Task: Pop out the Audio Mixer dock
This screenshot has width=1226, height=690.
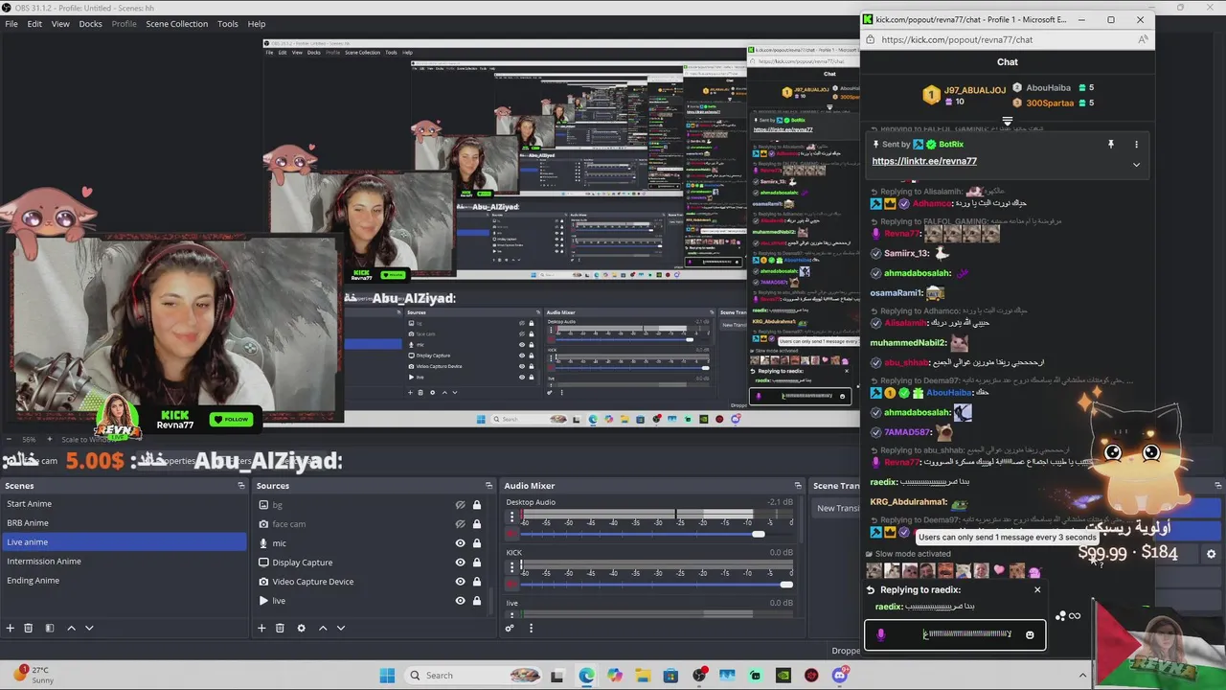Action: pos(798,486)
